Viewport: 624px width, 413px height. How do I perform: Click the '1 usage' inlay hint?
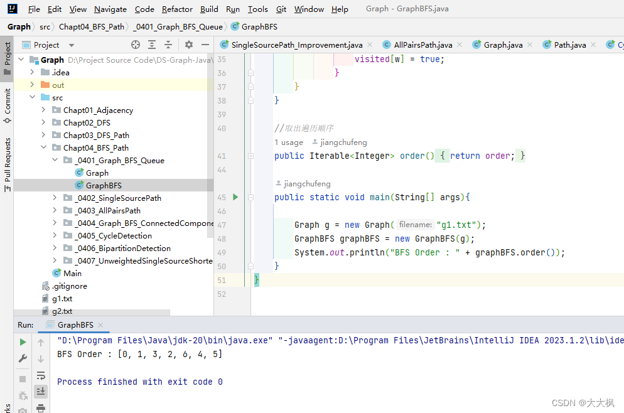tap(289, 142)
